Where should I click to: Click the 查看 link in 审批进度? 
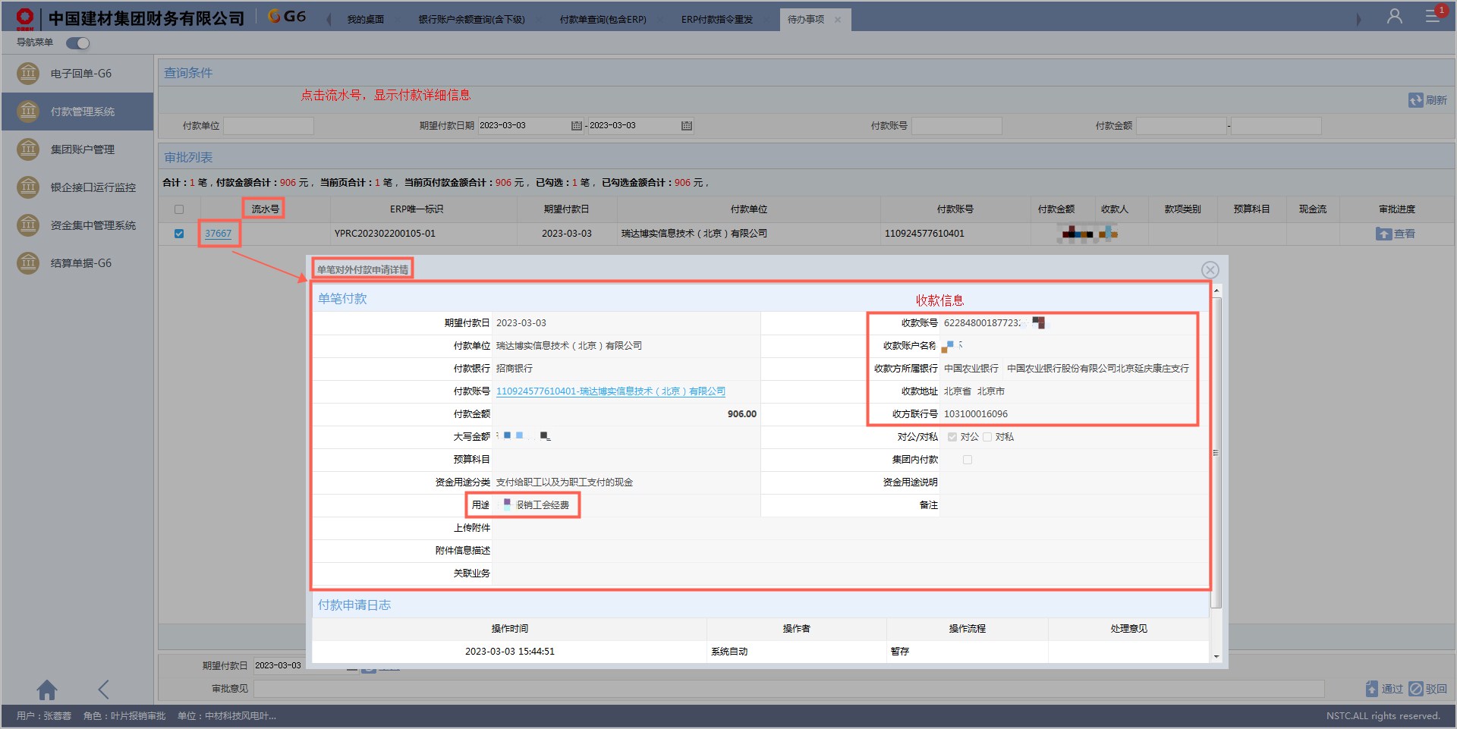coord(1405,234)
